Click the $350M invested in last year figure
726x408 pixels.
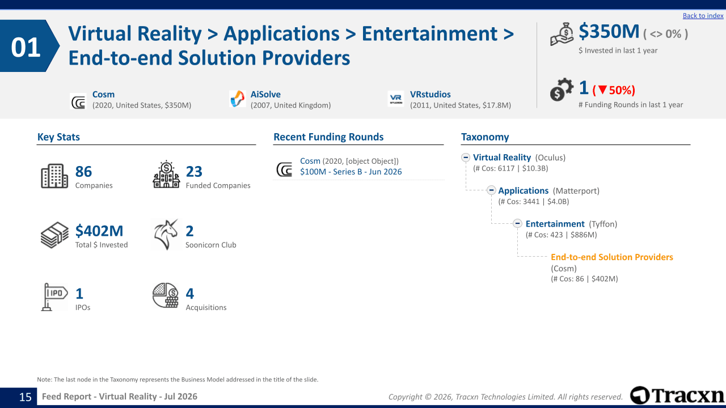coord(609,32)
